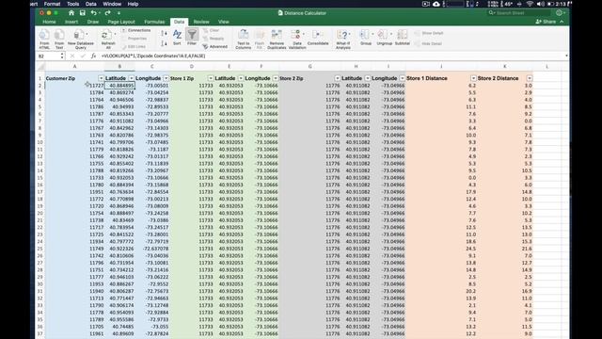Screen dimensions: 602x339
Task: Open the column B Latitude filter dropdown
Action: pos(132,78)
